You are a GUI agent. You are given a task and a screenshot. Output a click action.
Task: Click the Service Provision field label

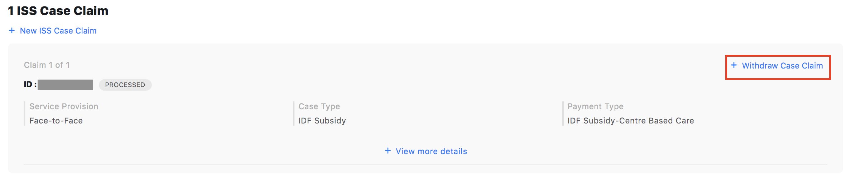(64, 106)
